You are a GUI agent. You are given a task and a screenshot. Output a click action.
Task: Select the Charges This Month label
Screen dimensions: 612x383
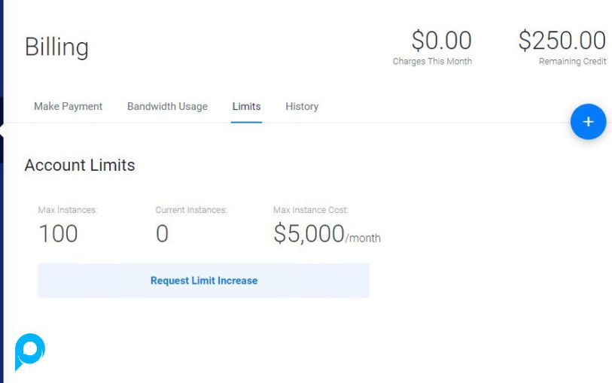pos(432,62)
